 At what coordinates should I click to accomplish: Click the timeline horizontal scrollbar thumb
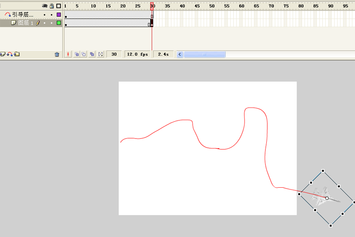point(205,54)
